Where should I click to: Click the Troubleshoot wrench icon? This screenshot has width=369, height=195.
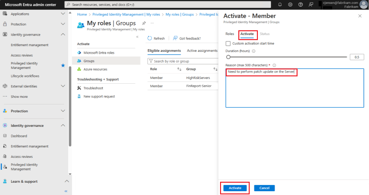[x=79, y=88]
